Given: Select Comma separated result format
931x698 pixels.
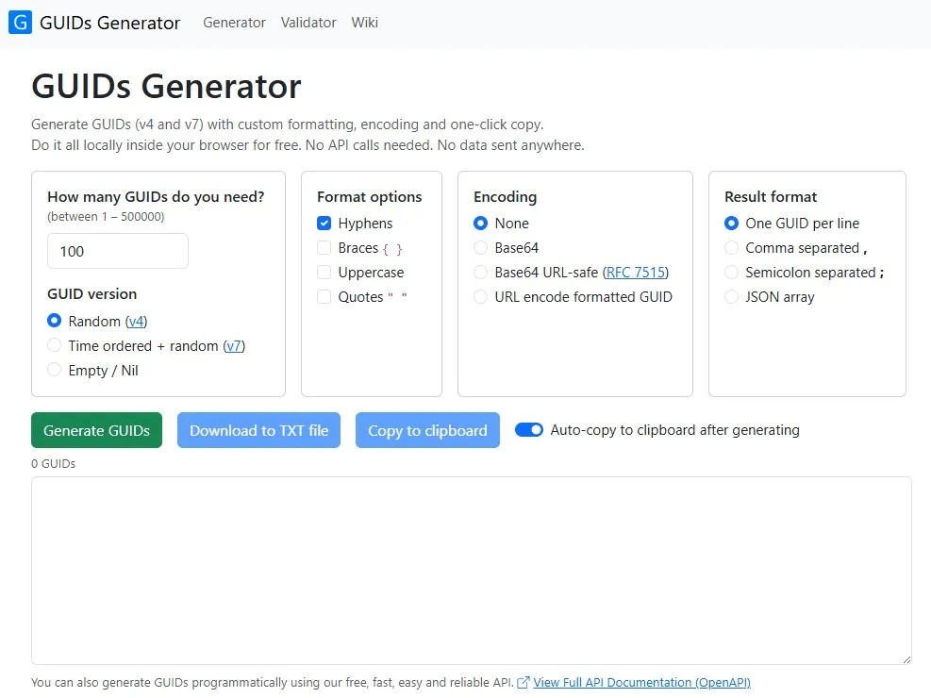Looking at the screenshot, I should [x=732, y=247].
